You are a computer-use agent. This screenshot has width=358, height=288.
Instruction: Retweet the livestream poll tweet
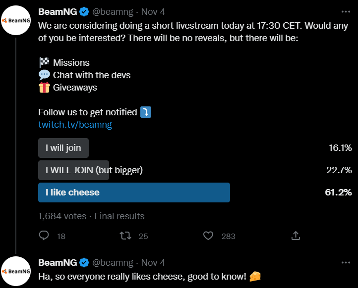tap(125, 236)
